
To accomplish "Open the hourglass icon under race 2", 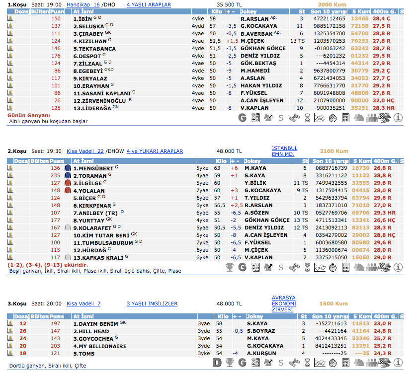I will (x=307, y=267).
